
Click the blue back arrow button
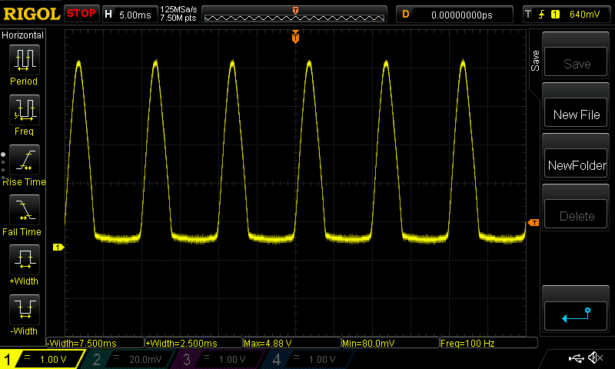click(576, 316)
